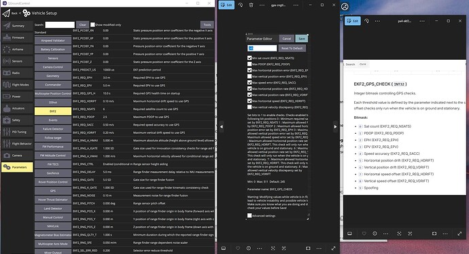469x254 pixels.
Task: Toggle the Advanced settings checkbox
Action: coord(249,215)
